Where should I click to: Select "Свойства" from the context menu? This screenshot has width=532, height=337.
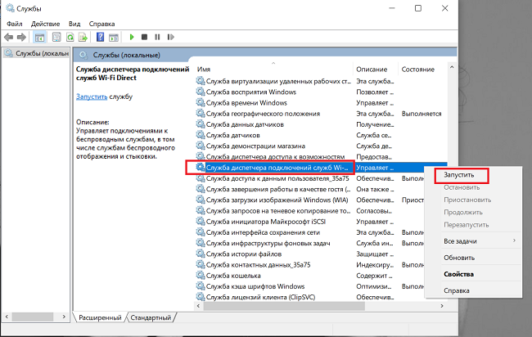458,273
